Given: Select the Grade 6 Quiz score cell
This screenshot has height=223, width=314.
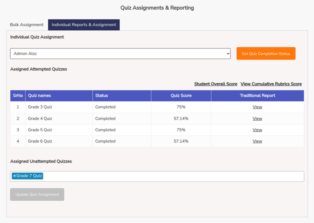Looking at the screenshot, I should (181, 141).
